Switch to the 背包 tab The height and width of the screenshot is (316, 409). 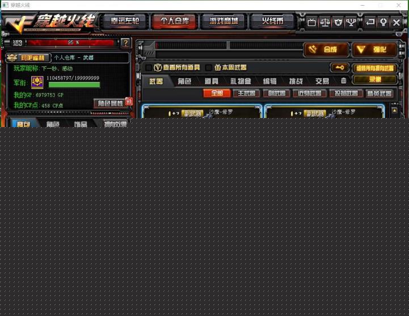[23, 124]
